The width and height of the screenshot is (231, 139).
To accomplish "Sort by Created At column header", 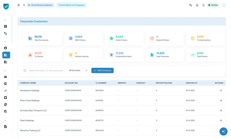I will 191,83.
